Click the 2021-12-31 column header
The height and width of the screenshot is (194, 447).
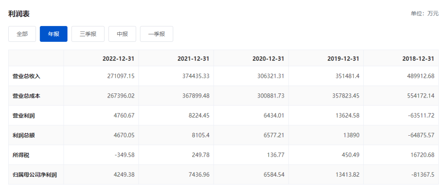pos(193,59)
